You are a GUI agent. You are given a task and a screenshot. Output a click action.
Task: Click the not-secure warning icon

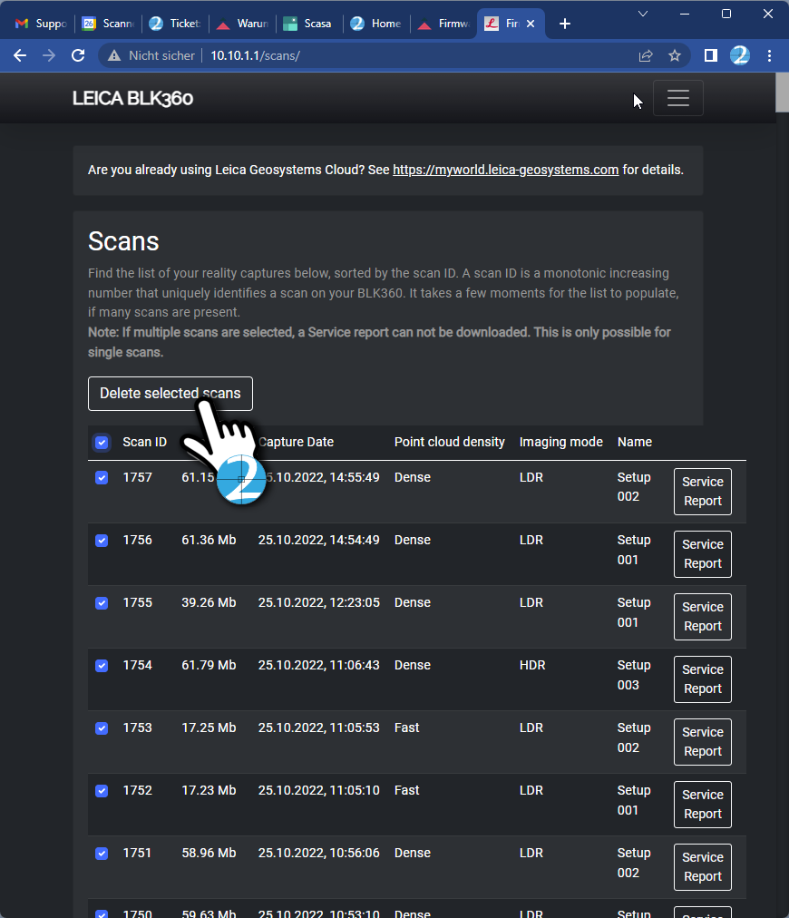point(114,55)
